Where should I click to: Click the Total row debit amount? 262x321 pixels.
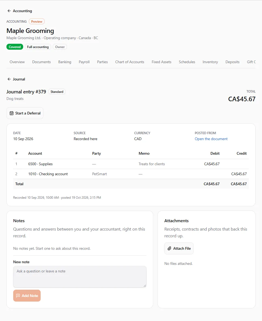(x=212, y=184)
